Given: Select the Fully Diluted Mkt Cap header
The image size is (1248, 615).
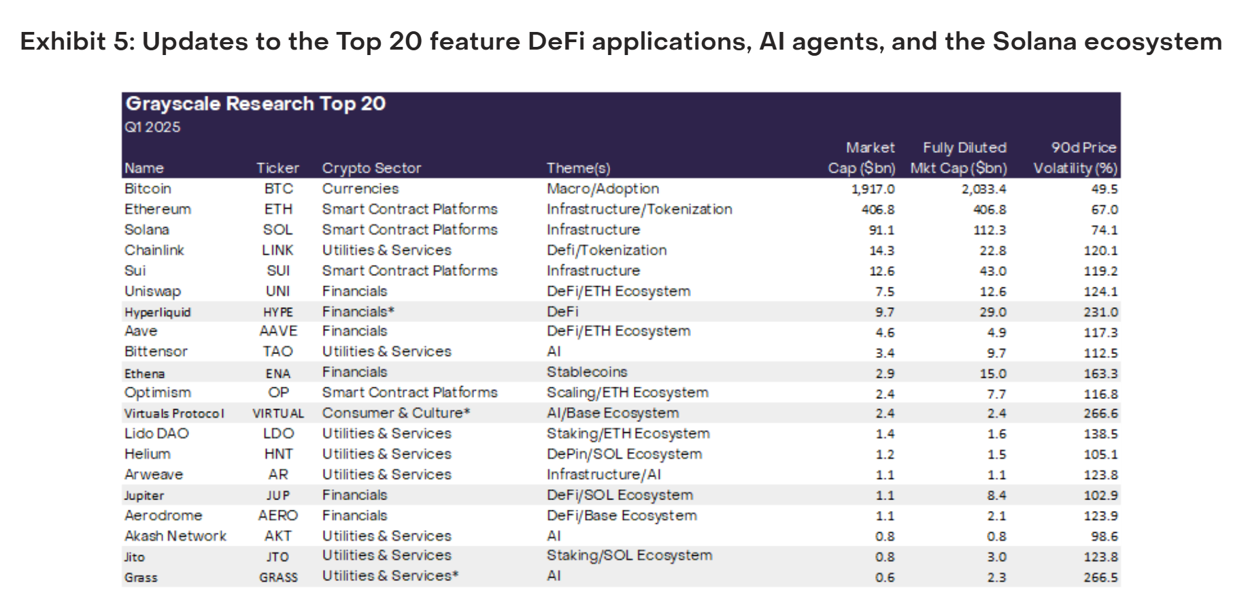Looking at the screenshot, I should 959,158.
